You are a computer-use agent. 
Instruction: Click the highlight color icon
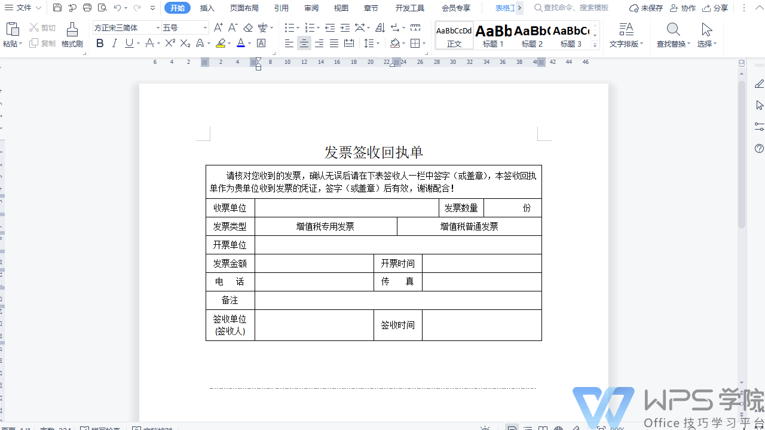[221, 43]
